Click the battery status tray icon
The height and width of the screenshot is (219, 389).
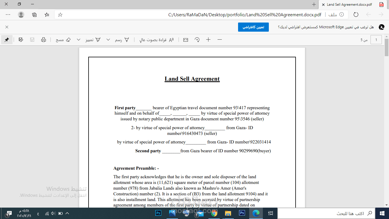60,213
